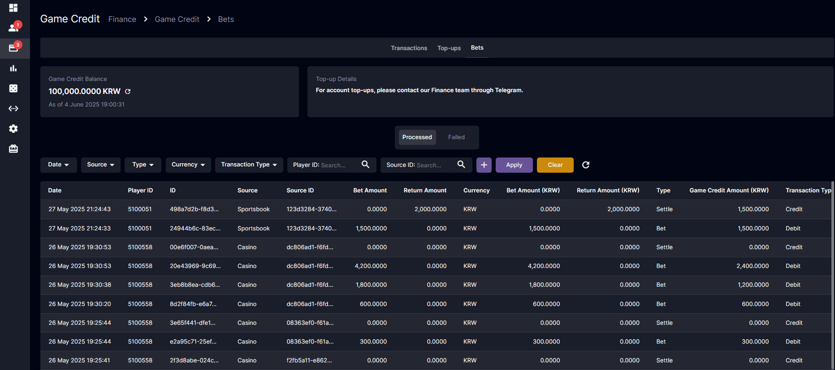Expand the Currency filter dropdown
This screenshot has height=370, width=835.
tap(188, 165)
